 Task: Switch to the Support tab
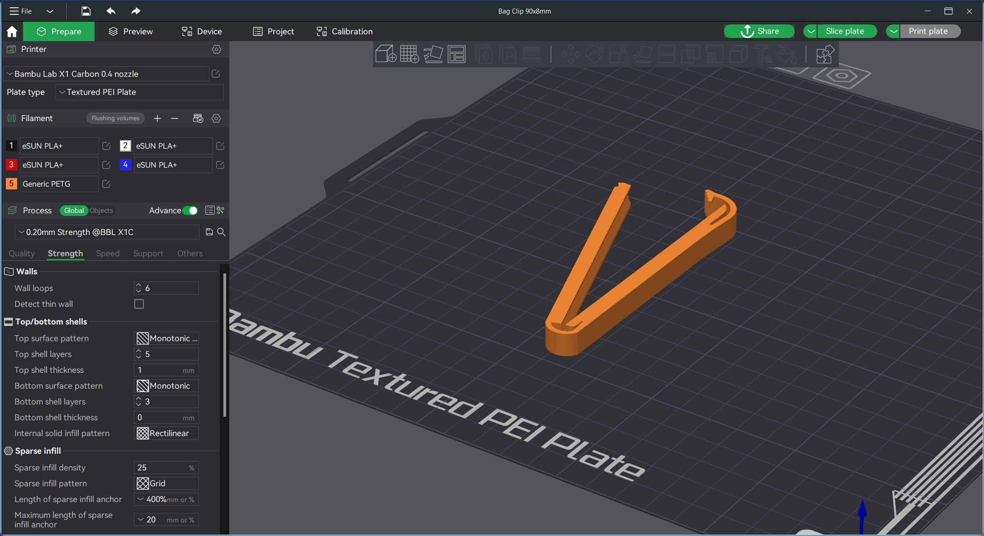(148, 253)
